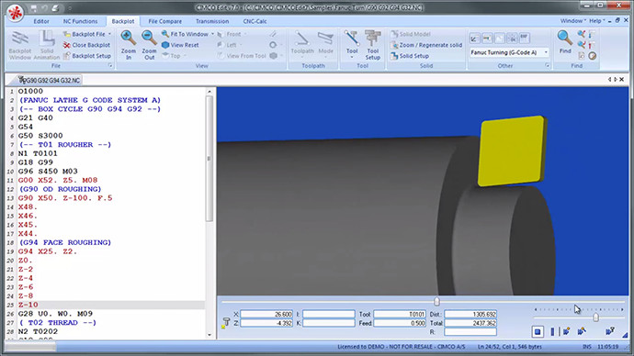This screenshot has width=634, height=356.
Task: Click the Dist value field
Action: pos(470,314)
